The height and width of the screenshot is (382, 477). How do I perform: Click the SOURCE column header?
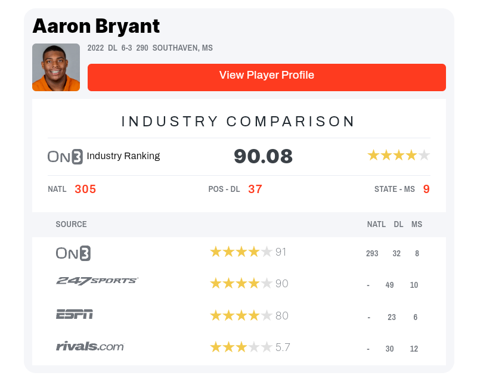71,225
